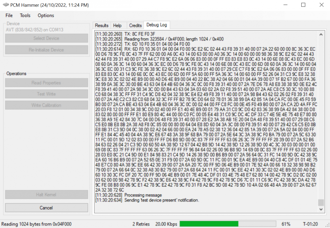Click the Read Properties button
Viewport: 330px width, 228px height.
[x=46, y=83]
